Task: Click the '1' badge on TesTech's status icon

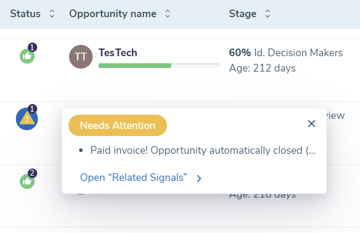Action: (x=32, y=47)
